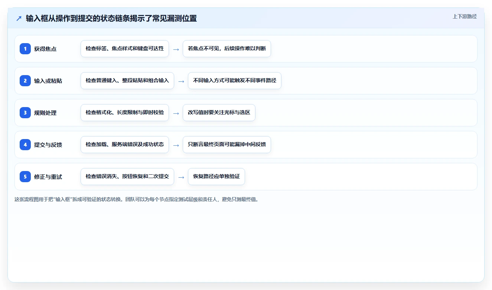The image size is (492, 290).
Task: Open the '不同输入方式可能触发不同事件路径' box
Action: pos(235,81)
